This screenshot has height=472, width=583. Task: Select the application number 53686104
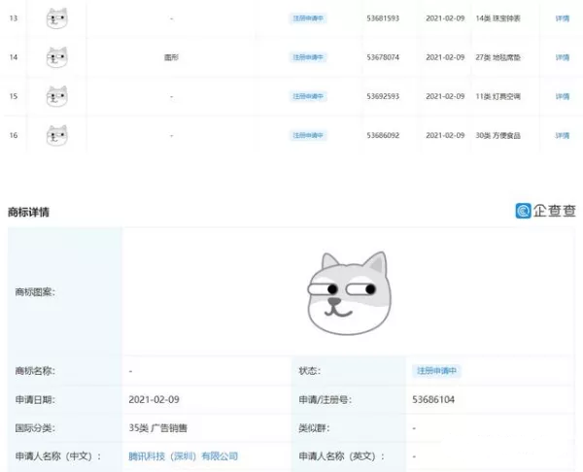point(433,399)
